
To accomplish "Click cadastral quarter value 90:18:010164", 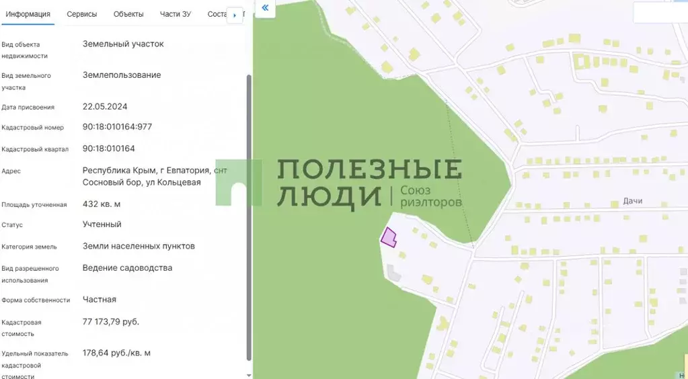I will (x=108, y=149).
